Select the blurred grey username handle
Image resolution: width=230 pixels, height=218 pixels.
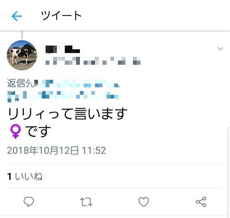click(93, 61)
